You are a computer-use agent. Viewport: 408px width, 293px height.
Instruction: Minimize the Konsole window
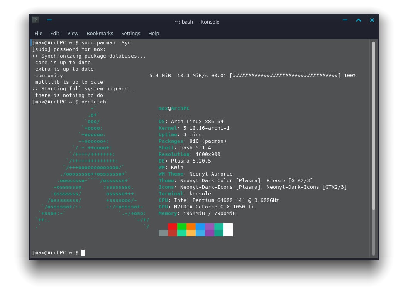tap(345, 20)
